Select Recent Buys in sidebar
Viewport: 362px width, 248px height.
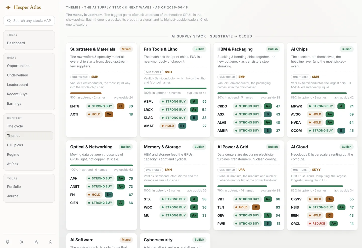coord(29,94)
